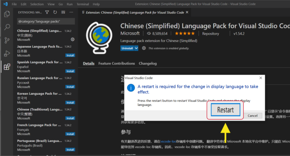Select Korean Language Pack list item
Image resolution: width=290 pixels, height=156 pixels.
[46, 98]
